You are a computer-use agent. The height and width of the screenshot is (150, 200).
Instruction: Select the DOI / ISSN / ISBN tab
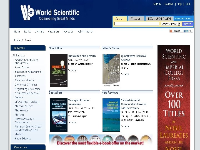point(159,19)
